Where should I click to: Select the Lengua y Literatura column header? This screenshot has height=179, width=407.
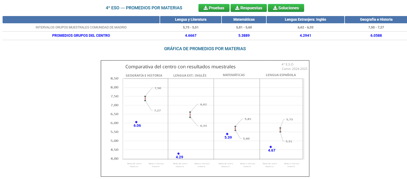click(x=191, y=20)
